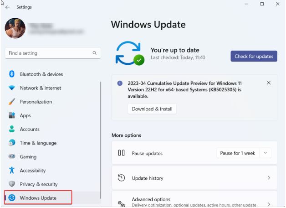The height and width of the screenshot is (208, 286).
Task: Open Personalization settings
Action: (36, 102)
